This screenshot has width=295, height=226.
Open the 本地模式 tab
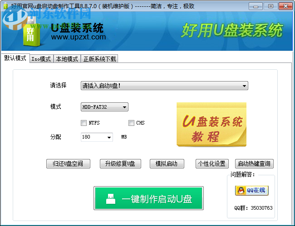[x=67, y=59]
